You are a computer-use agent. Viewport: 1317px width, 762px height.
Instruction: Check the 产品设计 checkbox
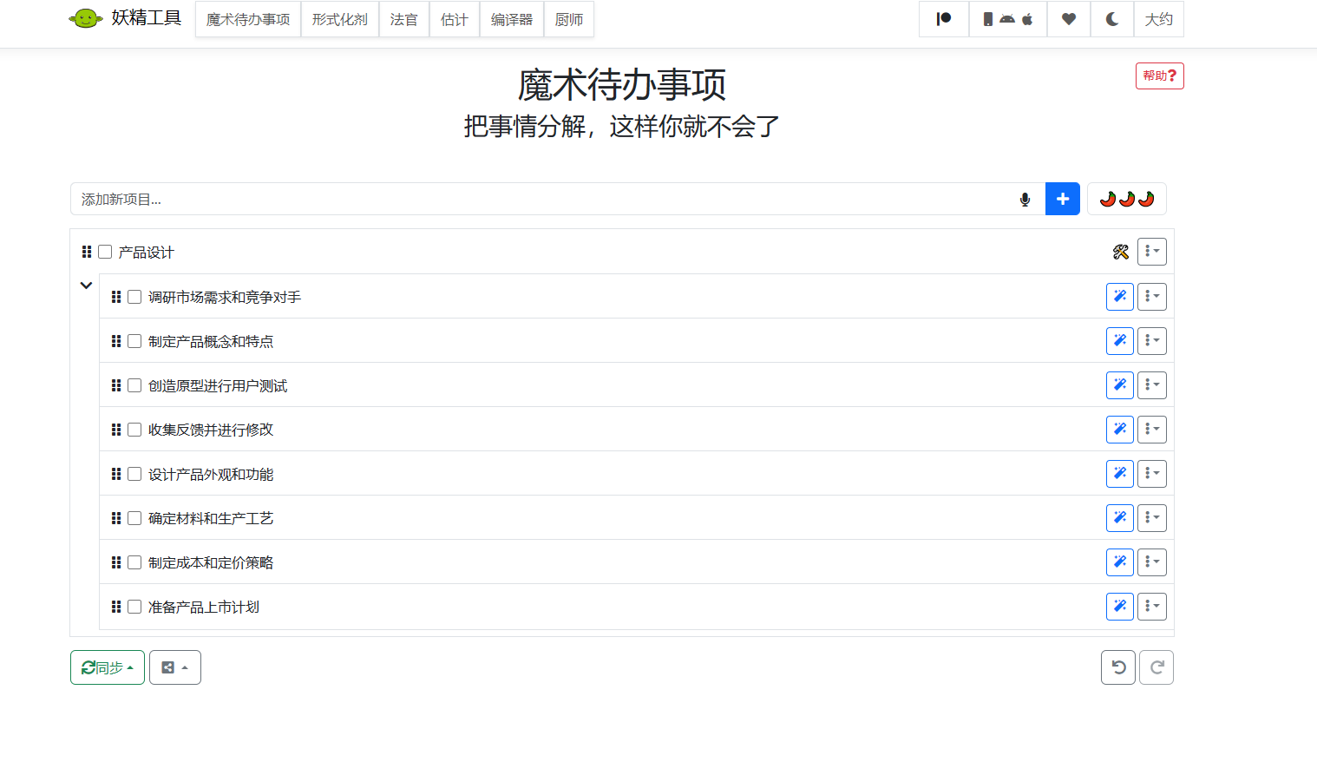click(x=105, y=253)
